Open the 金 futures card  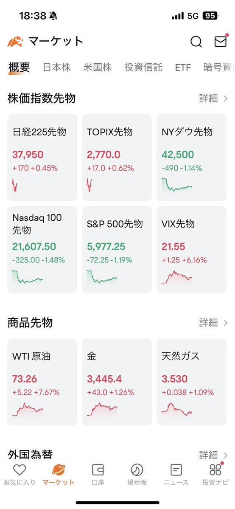tap(117, 382)
